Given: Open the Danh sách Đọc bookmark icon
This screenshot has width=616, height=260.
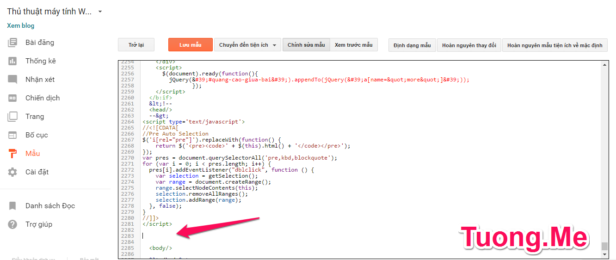Looking at the screenshot, I should tap(12, 206).
